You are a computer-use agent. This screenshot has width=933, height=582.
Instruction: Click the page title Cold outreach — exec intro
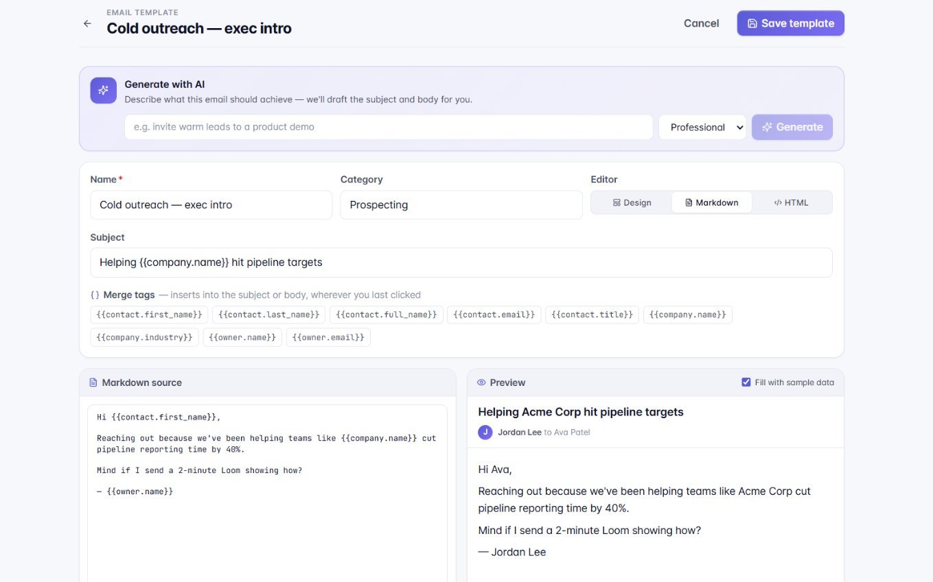(x=199, y=28)
